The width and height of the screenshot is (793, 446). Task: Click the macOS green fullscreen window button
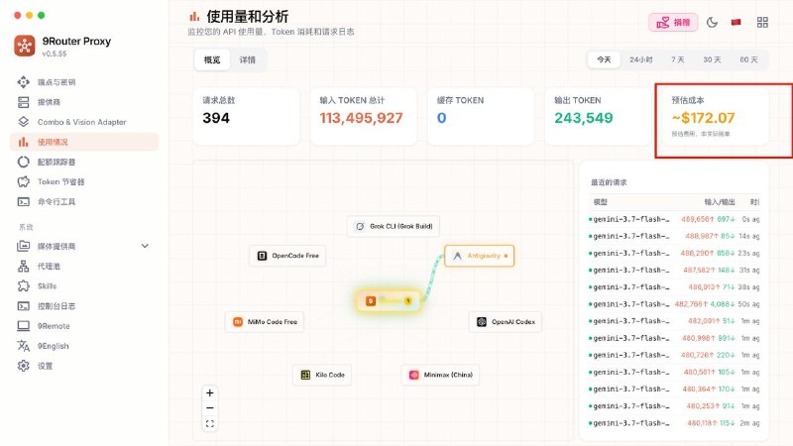coord(41,15)
